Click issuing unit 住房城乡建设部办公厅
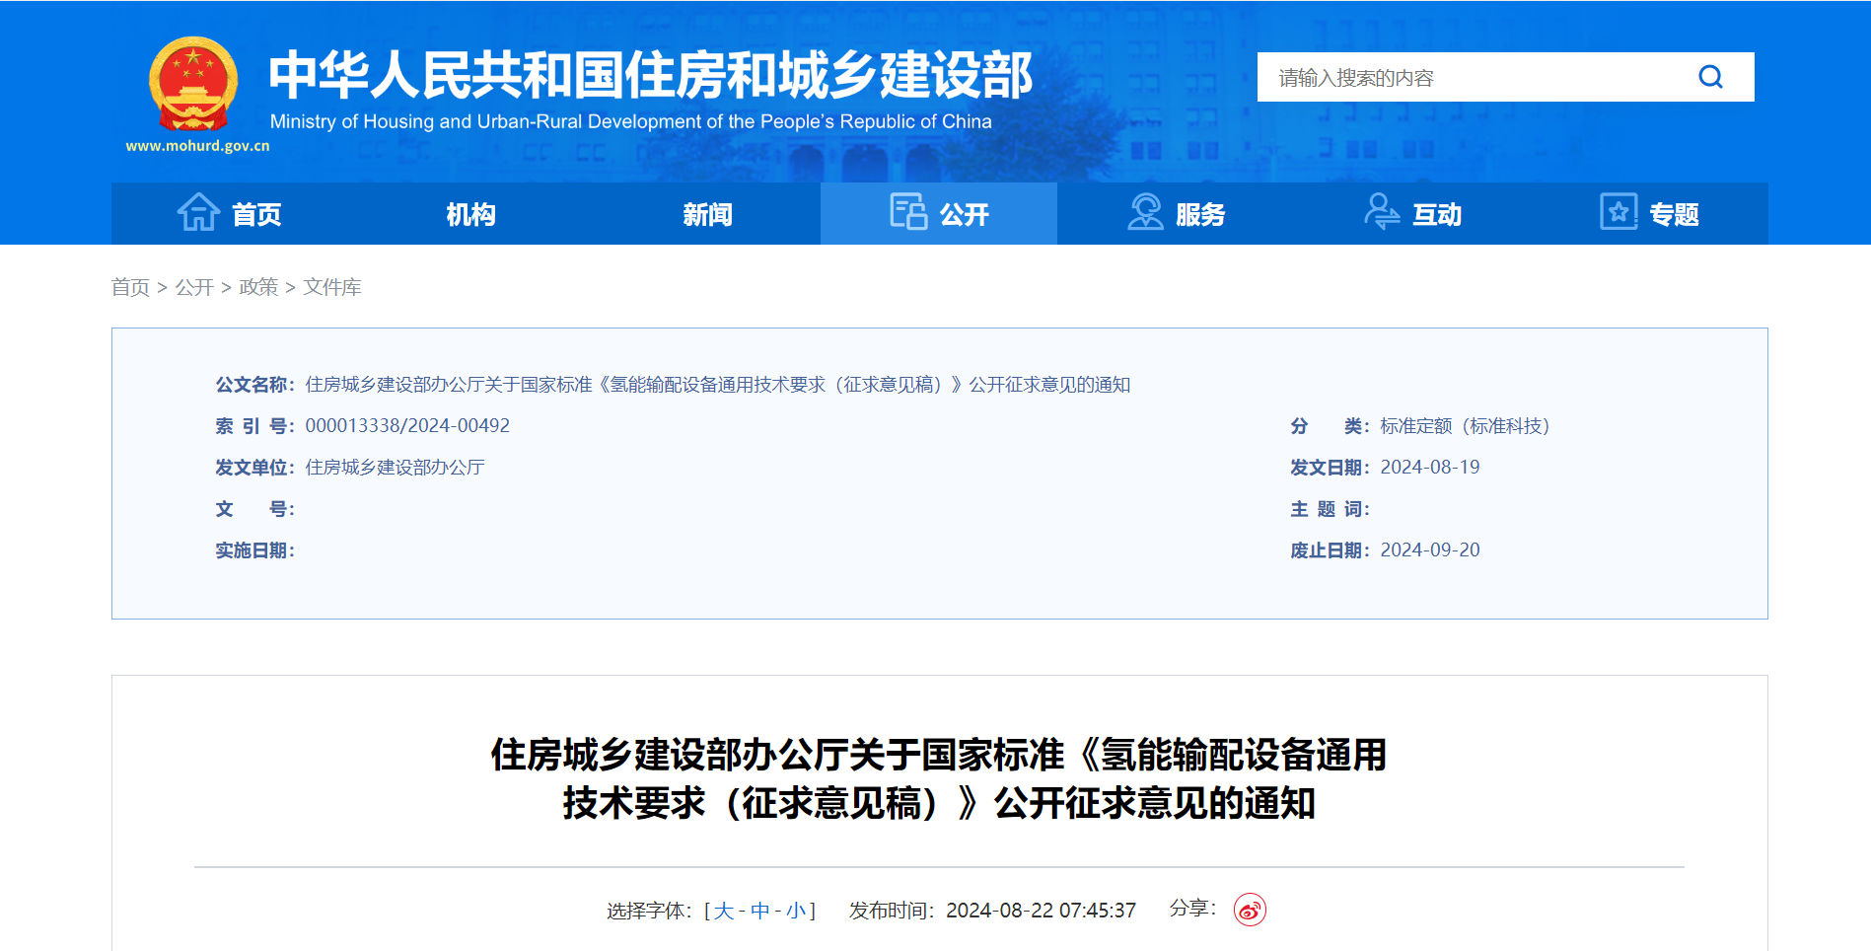This screenshot has height=951, width=1871. [x=395, y=468]
